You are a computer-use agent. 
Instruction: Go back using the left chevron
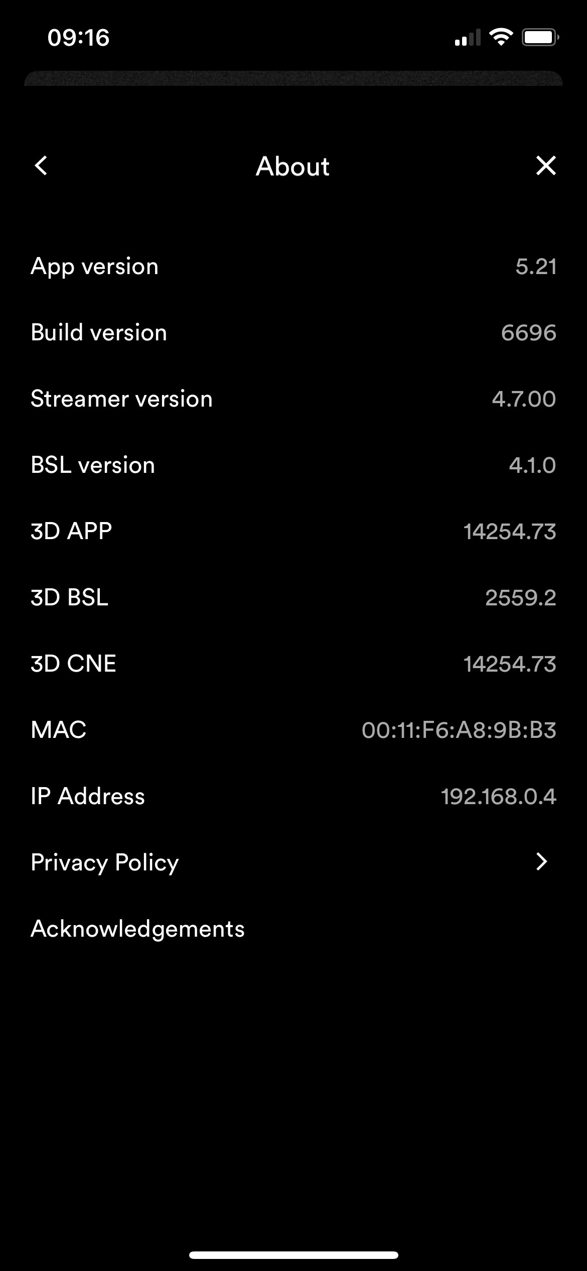click(41, 166)
